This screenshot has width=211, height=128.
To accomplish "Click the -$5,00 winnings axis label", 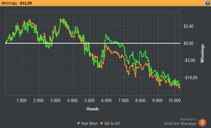I will pyautogui.click(x=189, y=60).
